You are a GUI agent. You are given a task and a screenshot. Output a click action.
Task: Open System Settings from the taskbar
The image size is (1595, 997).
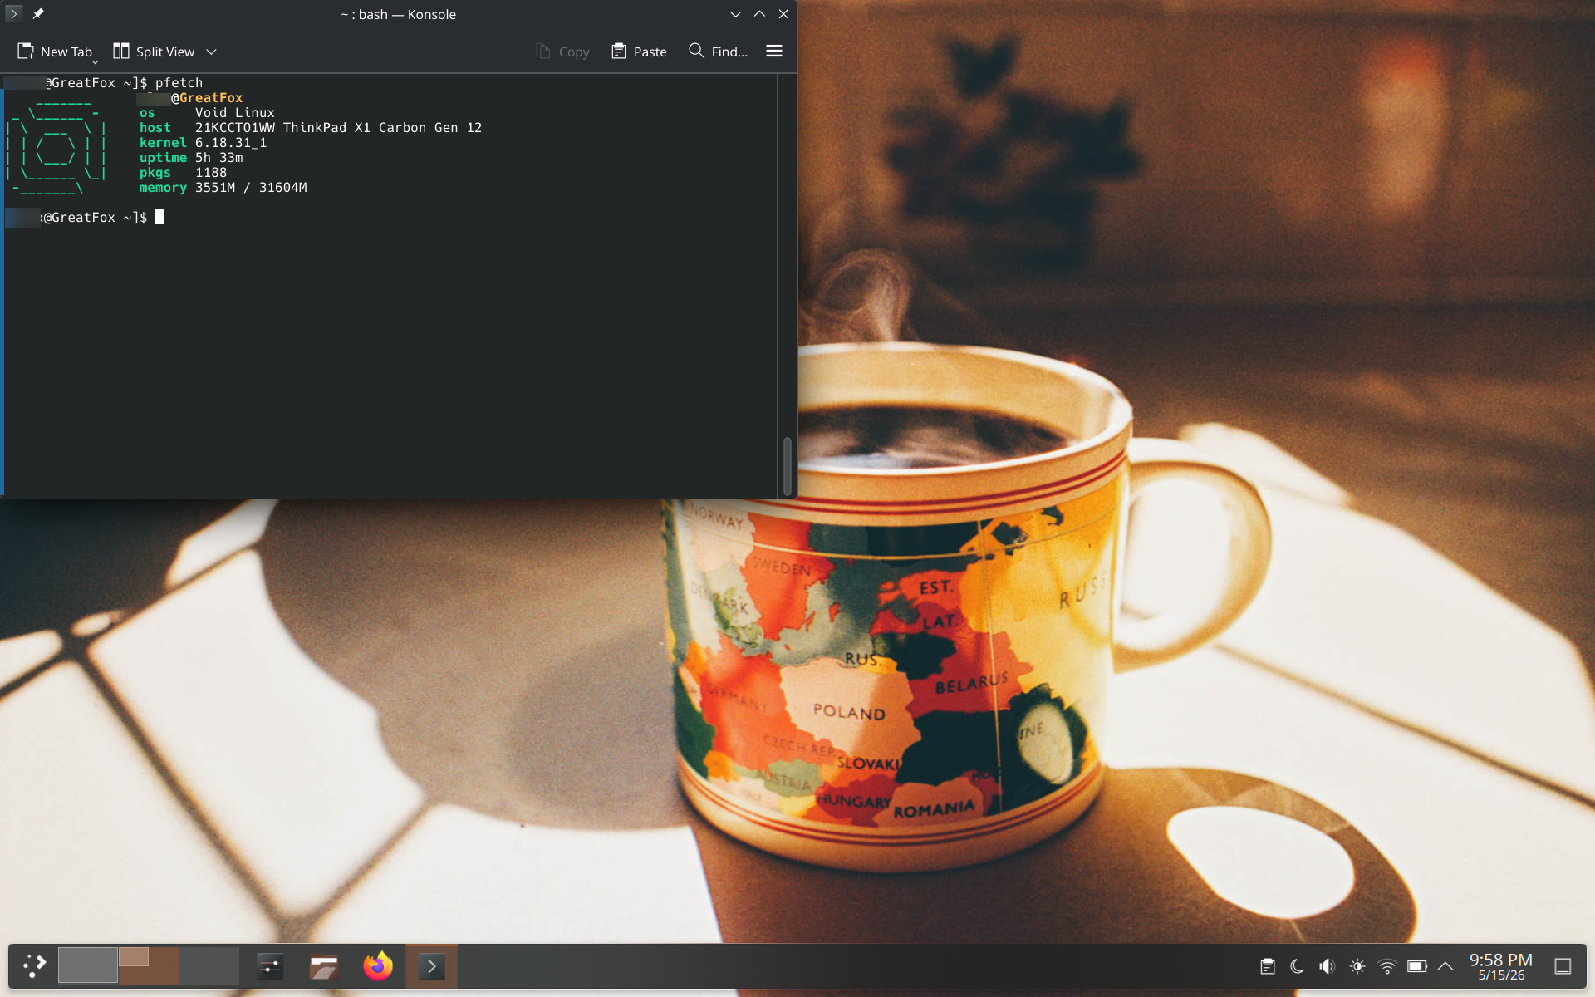[x=270, y=966]
